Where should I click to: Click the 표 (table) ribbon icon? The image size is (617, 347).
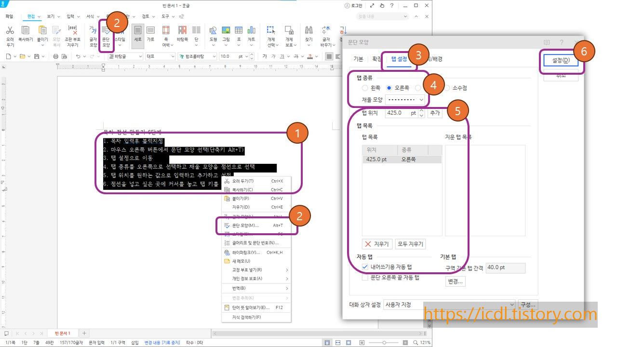click(x=238, y=30)
